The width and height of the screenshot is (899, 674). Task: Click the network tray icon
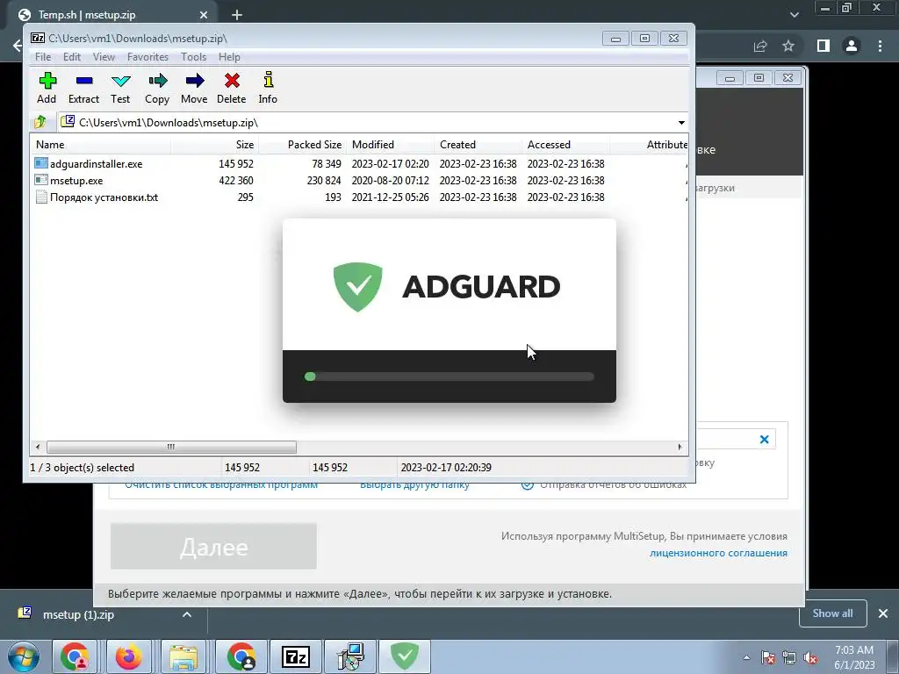[789, 658]
